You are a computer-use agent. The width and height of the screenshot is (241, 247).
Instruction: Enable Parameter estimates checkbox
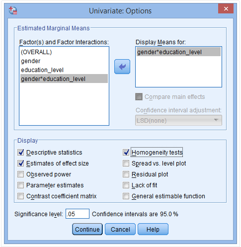pos(21,185)
